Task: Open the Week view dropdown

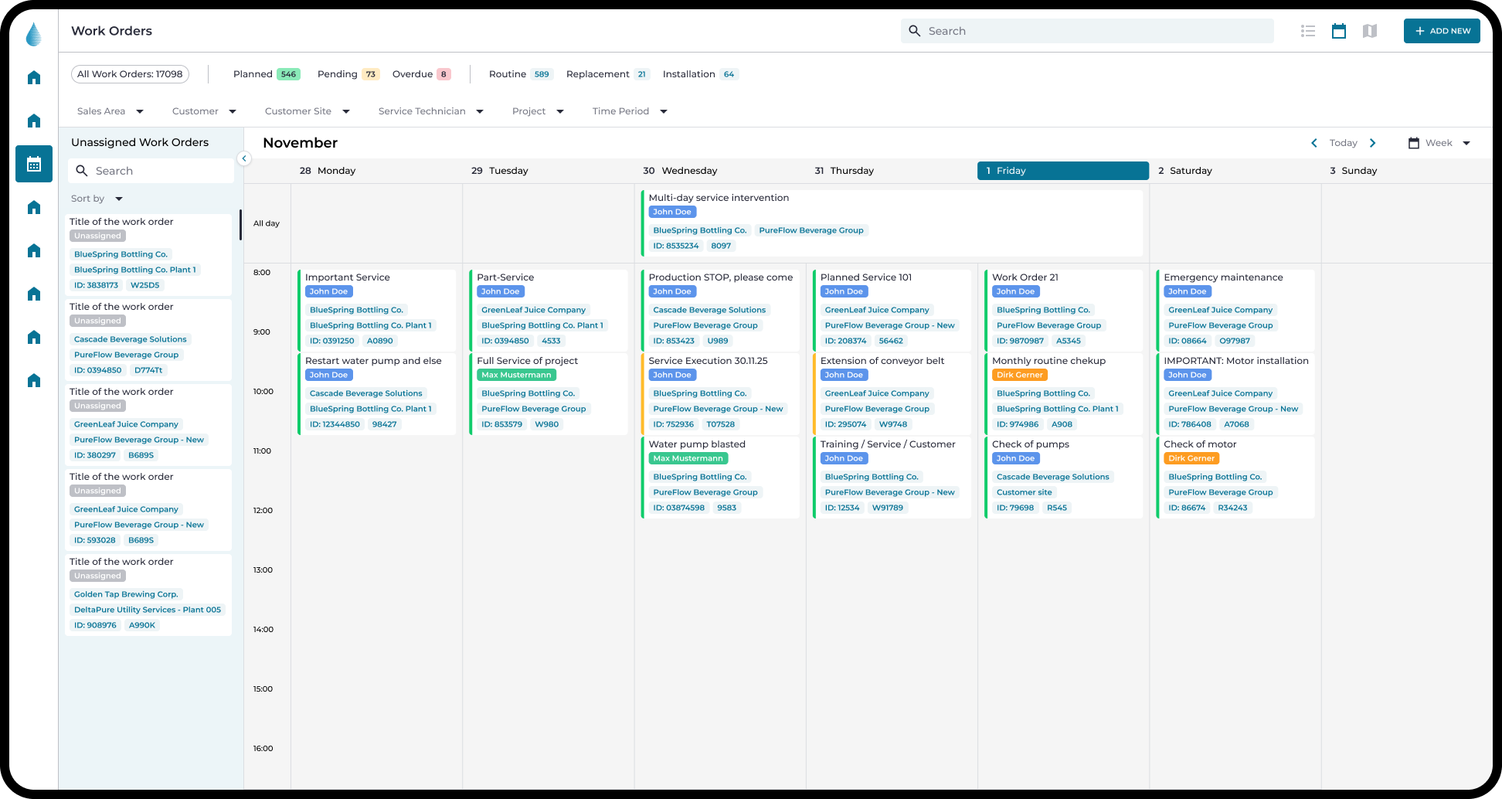Action: [x=1439, y=143]
